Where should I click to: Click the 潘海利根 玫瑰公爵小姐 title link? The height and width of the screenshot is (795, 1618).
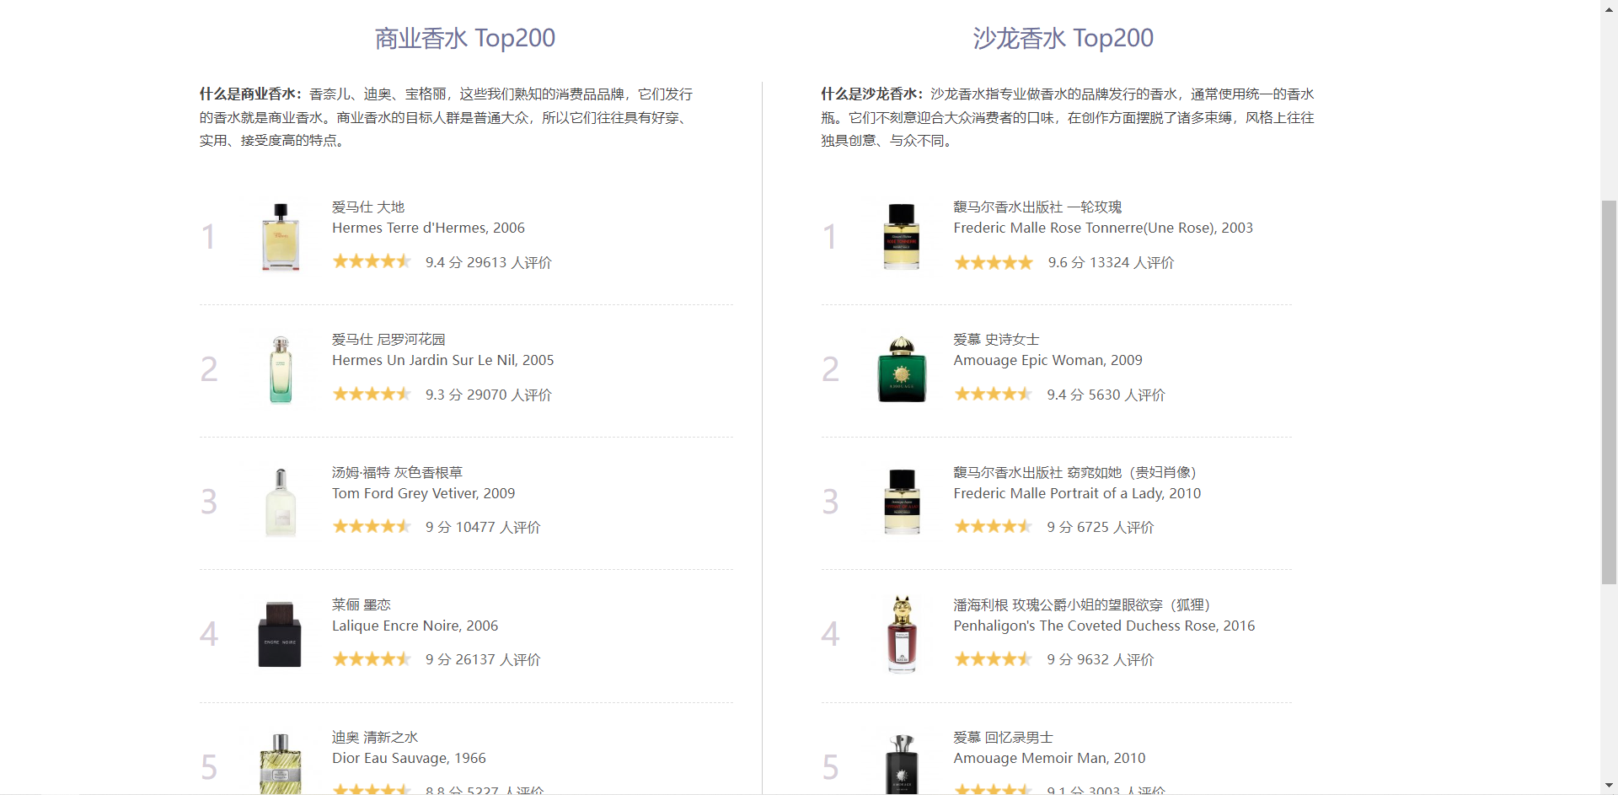(1081, 605)
